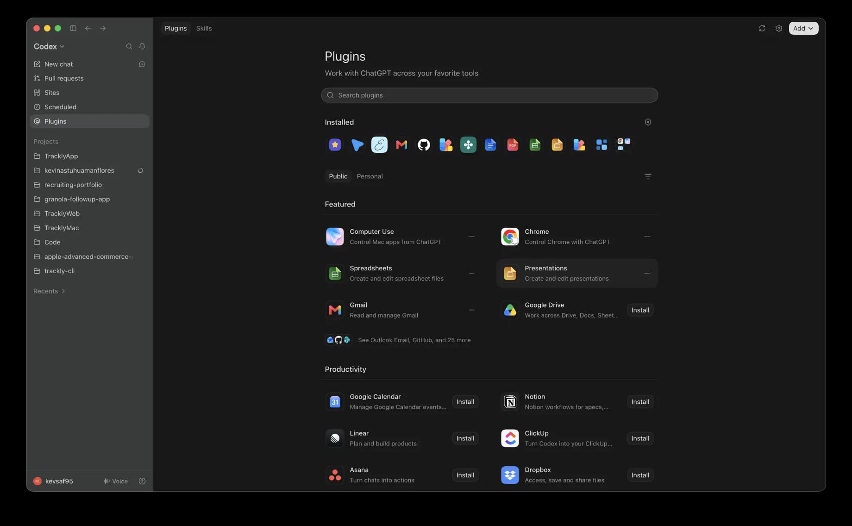Viewport: 852px width, 526px height.
Task: Open the green spreadsheet icon in the Installed row
Action: 535,145
